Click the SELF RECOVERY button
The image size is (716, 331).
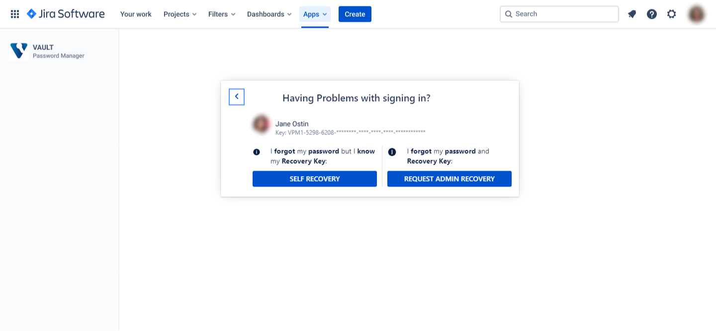315,179
